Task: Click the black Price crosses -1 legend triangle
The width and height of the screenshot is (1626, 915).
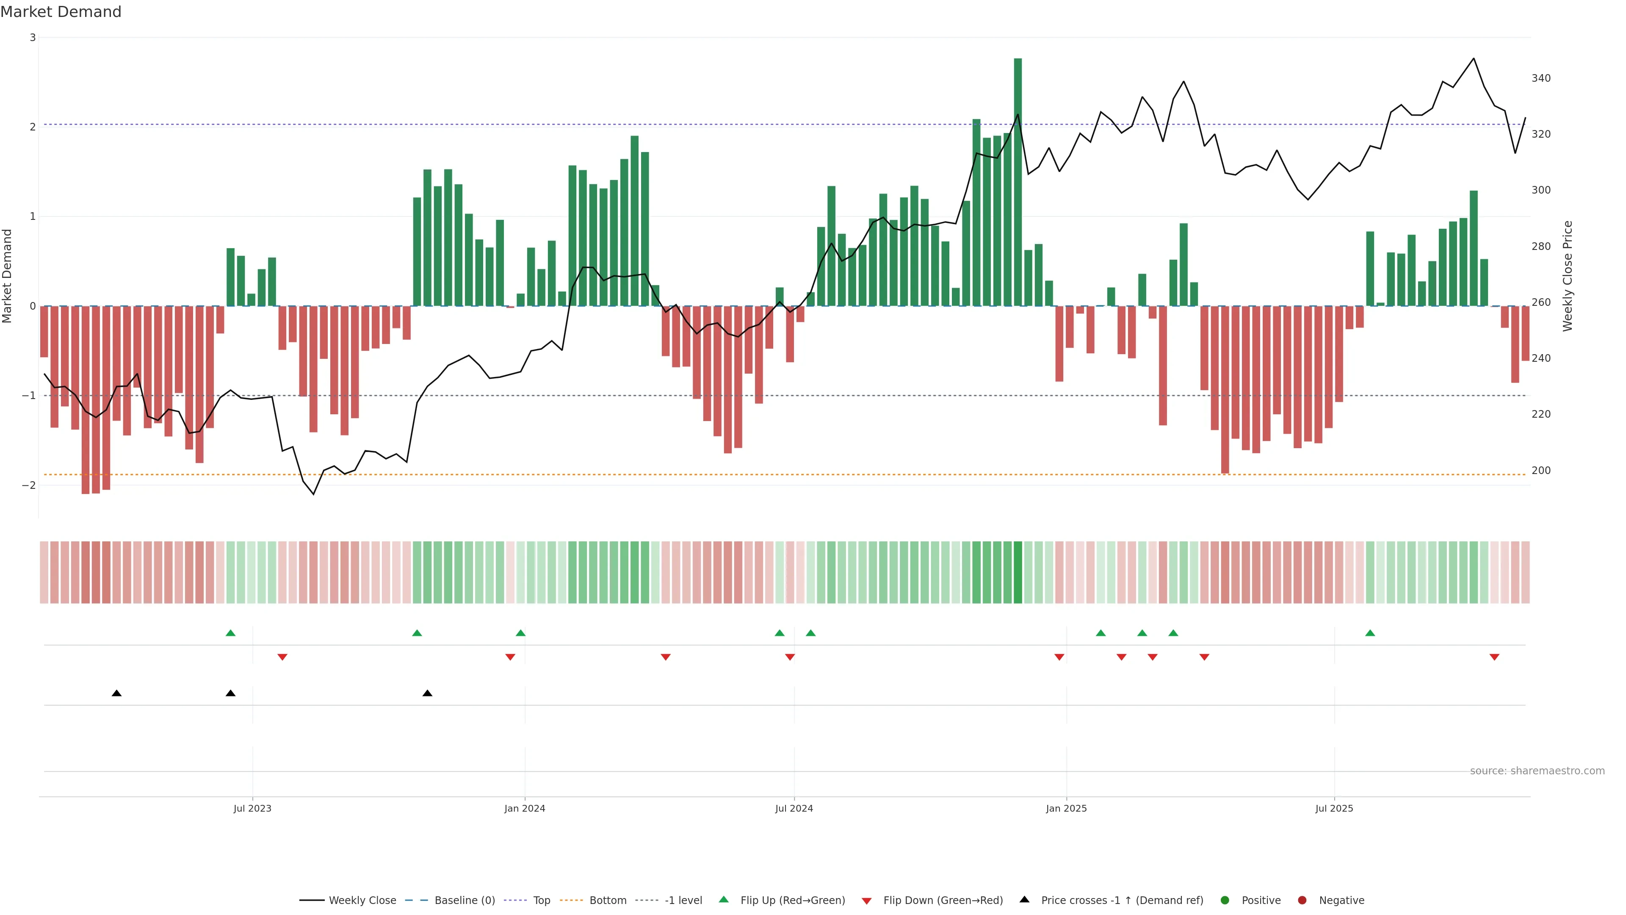Action: coord(1024,899)
